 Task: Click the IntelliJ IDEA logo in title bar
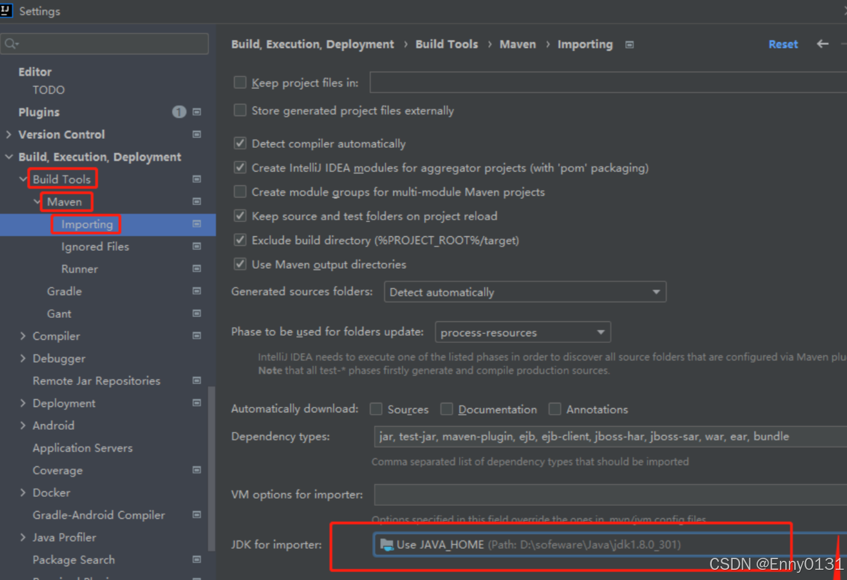point(6,10)
